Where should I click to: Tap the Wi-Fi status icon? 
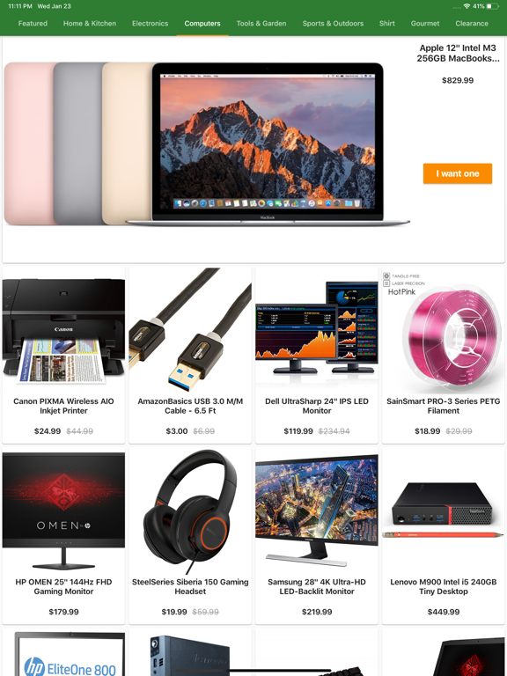coord(467,6)
